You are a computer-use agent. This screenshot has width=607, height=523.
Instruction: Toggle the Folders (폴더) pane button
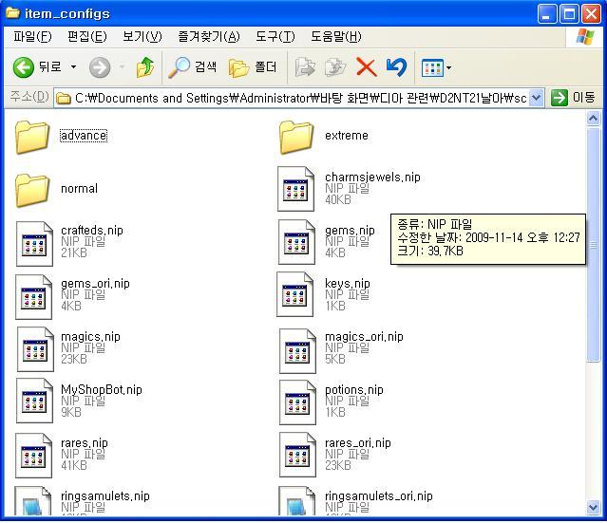[253, 67]
